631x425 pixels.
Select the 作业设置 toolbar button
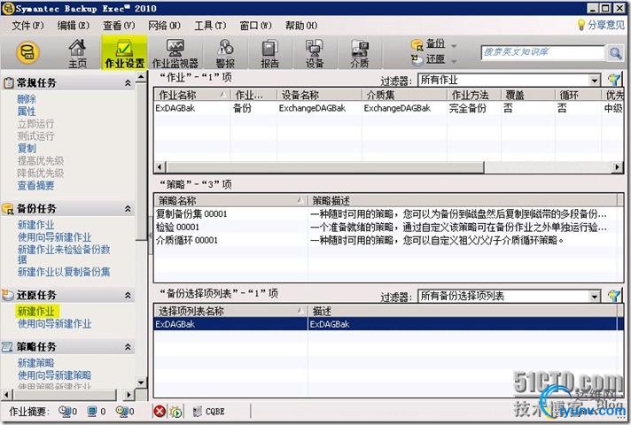click(x=124, y=52)
